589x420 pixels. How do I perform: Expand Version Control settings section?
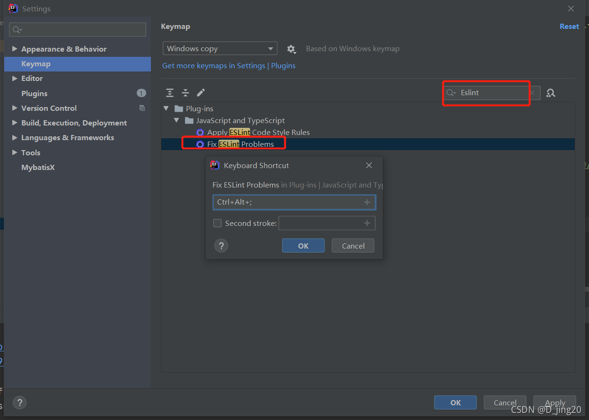click(15, 108)
